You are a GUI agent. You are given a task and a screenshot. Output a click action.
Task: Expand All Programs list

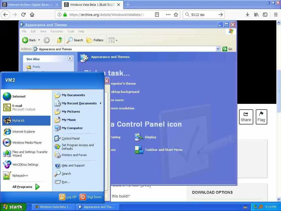click(26, 187)
